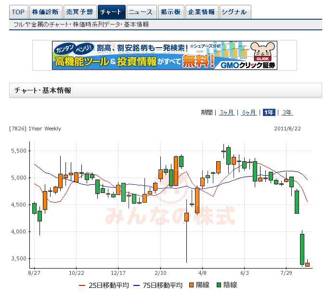Open the 売買予想 tab
Viewport: 326px width, 296px height.
coord(79,12)
